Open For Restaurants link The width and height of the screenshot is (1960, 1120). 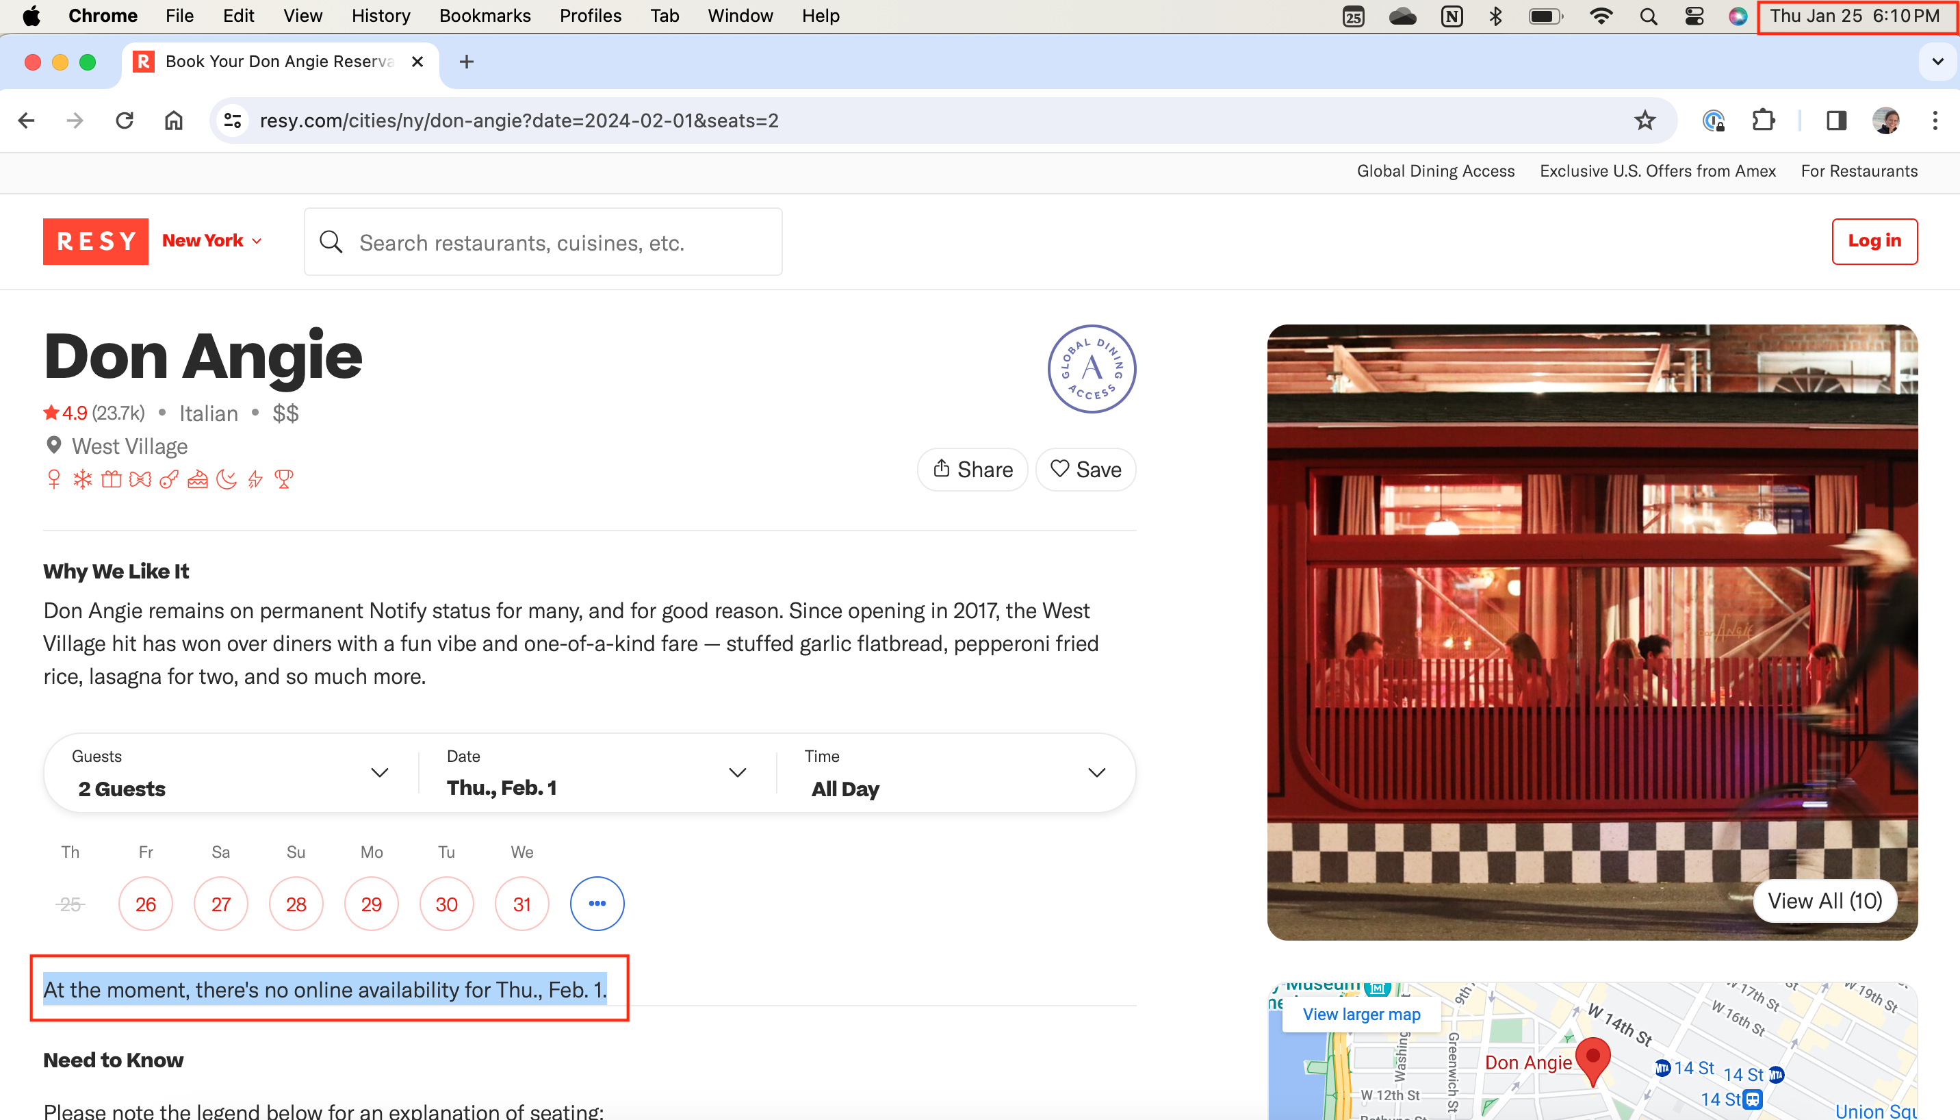pos(1859,170)
